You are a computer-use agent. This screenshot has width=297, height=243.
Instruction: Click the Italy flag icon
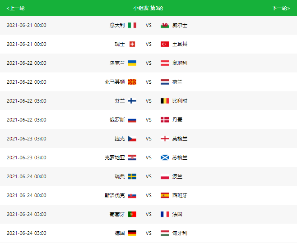132,25
